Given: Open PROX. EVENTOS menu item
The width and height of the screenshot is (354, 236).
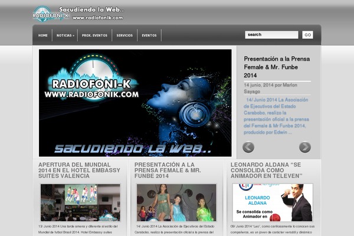Looking at the screenshot, I should (94, 35).
